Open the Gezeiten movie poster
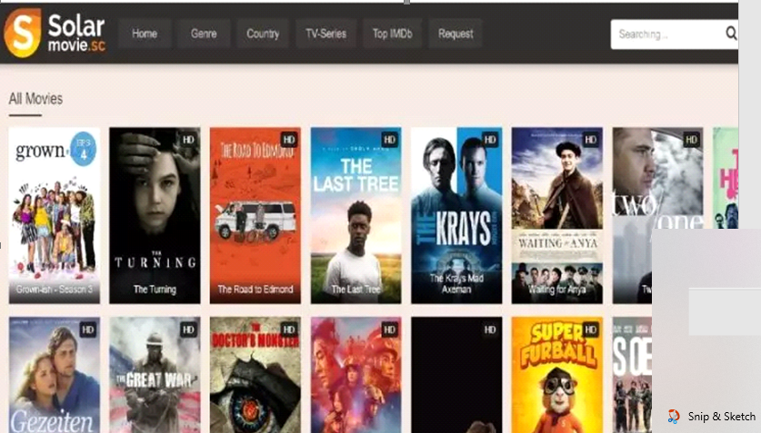Screen dimensions: 761x433 click(55, 375)
